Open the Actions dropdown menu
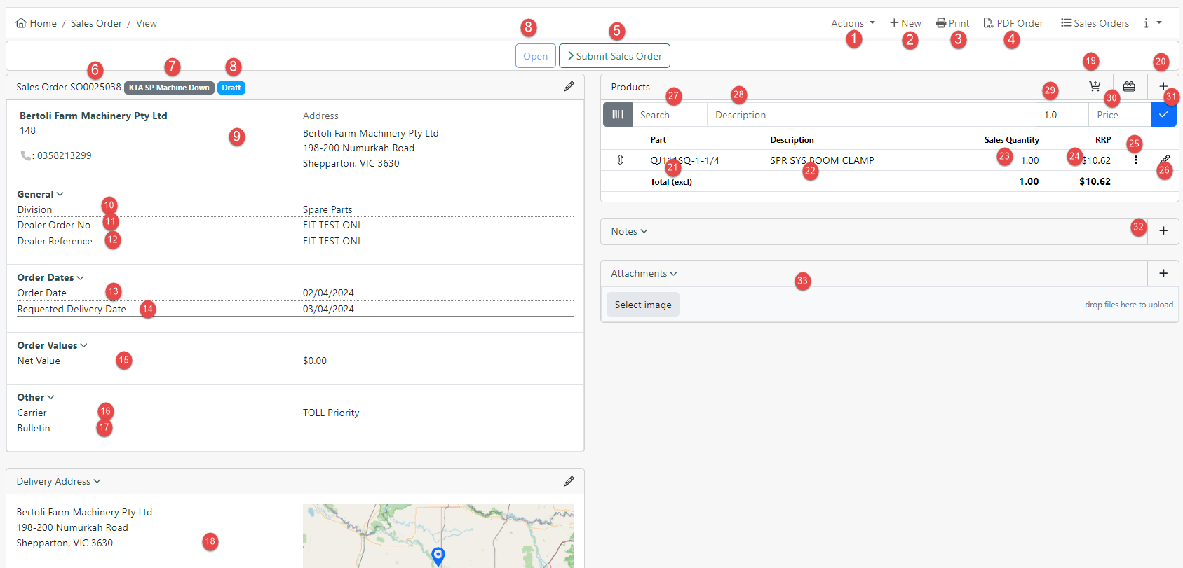The image size is (1183, 568). 853,23
